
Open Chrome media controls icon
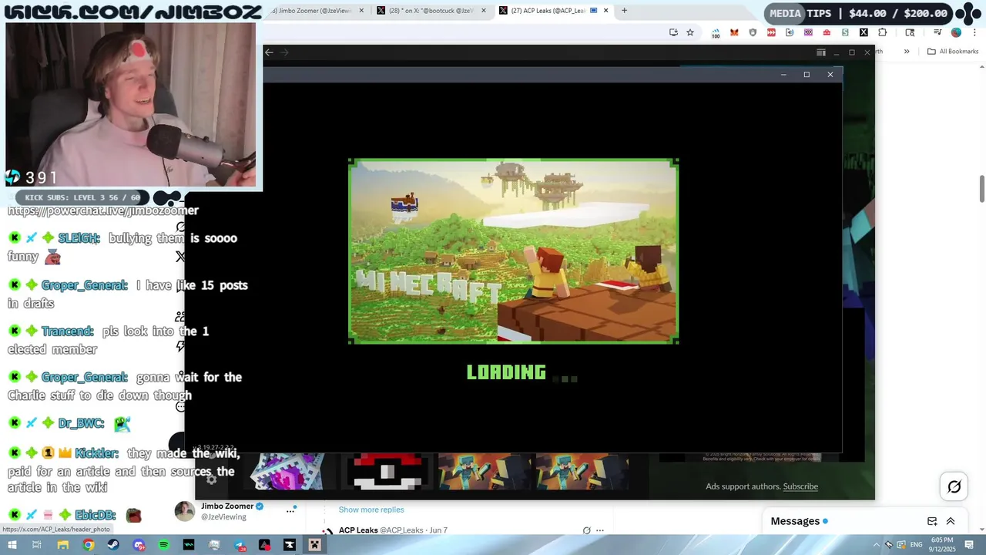937,32
